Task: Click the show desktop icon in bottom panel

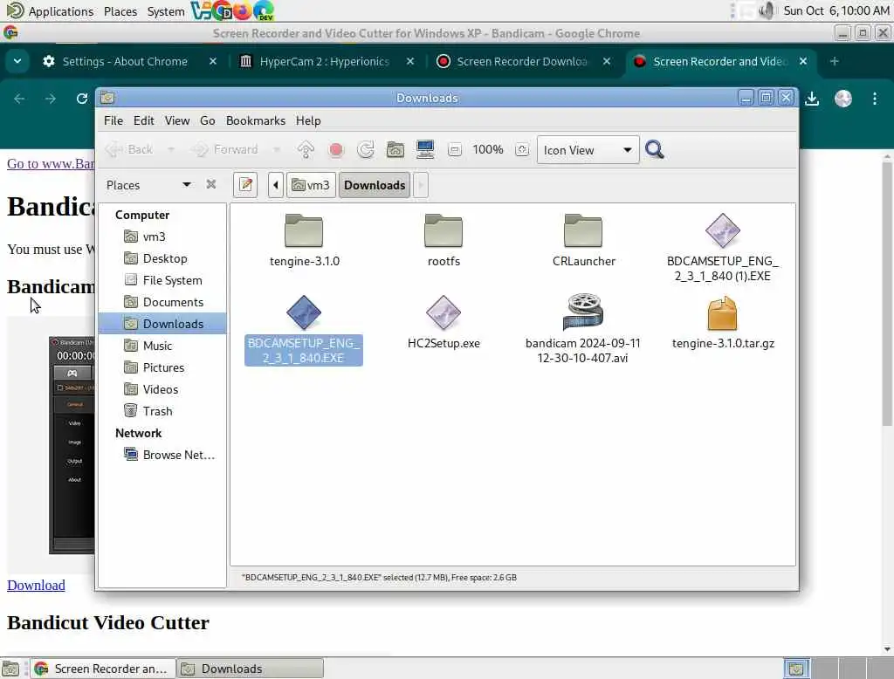Action: tap(10, 669)
